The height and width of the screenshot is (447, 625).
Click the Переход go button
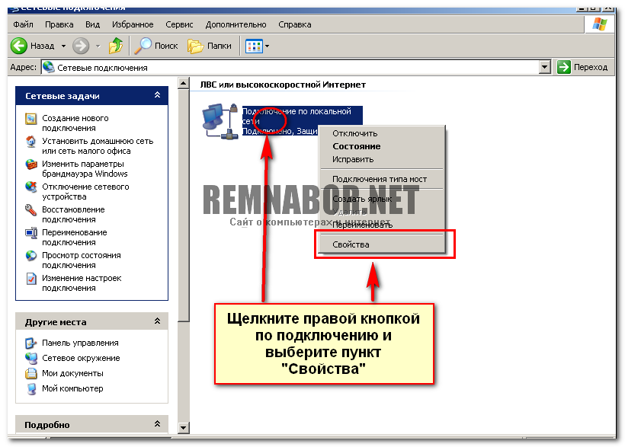tap(583, 67)
